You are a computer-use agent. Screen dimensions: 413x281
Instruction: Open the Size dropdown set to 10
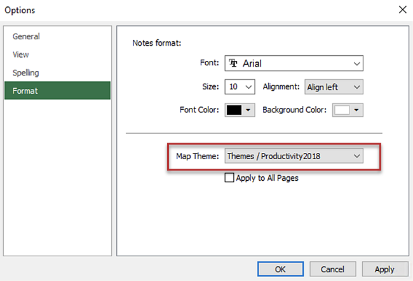coord(240,87)
